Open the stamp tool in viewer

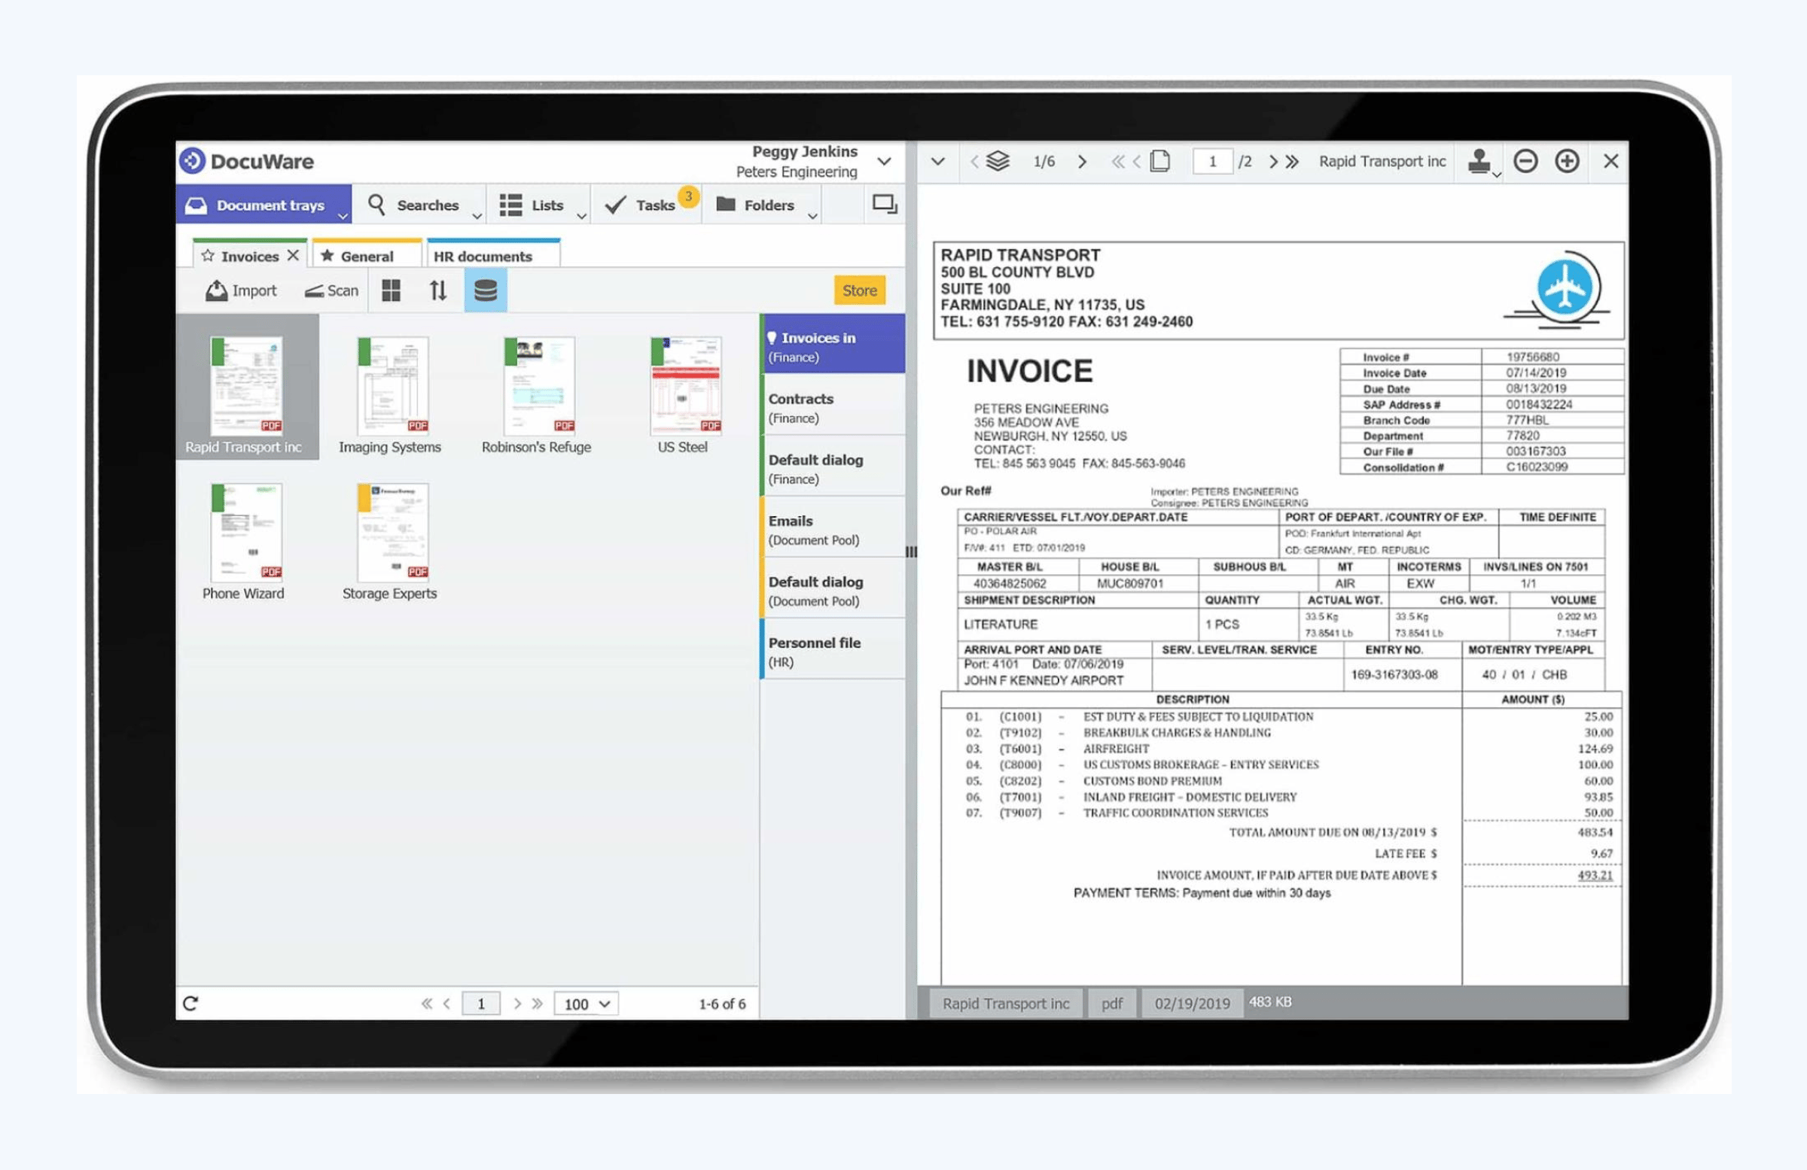point(1479,161)
